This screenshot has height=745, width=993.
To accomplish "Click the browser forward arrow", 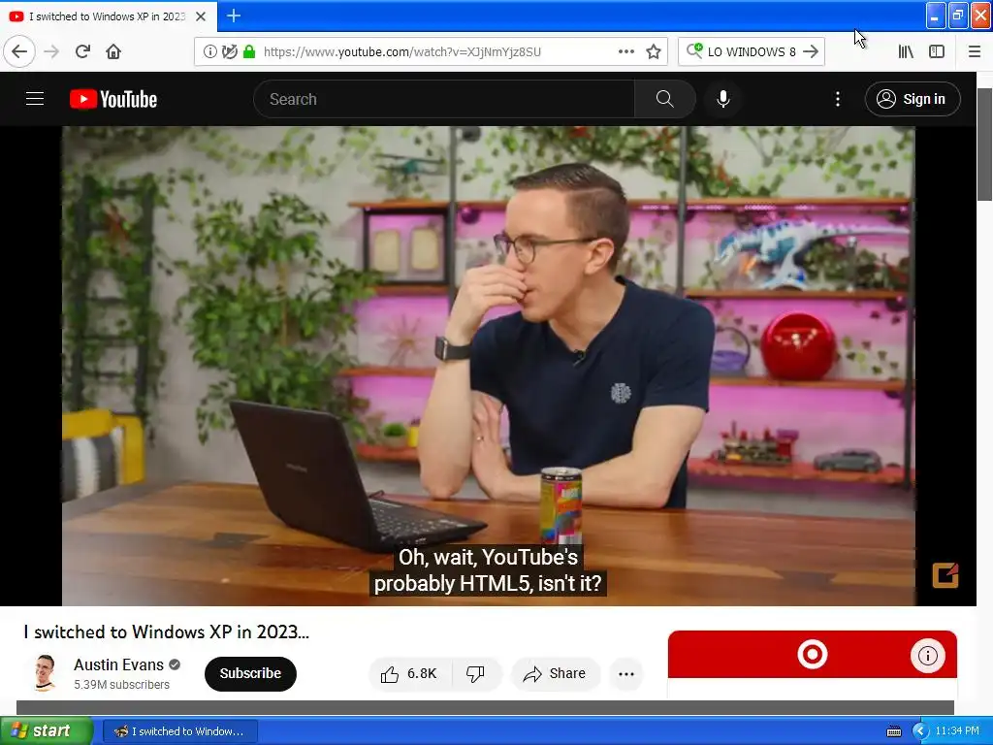I will [51, 51].
